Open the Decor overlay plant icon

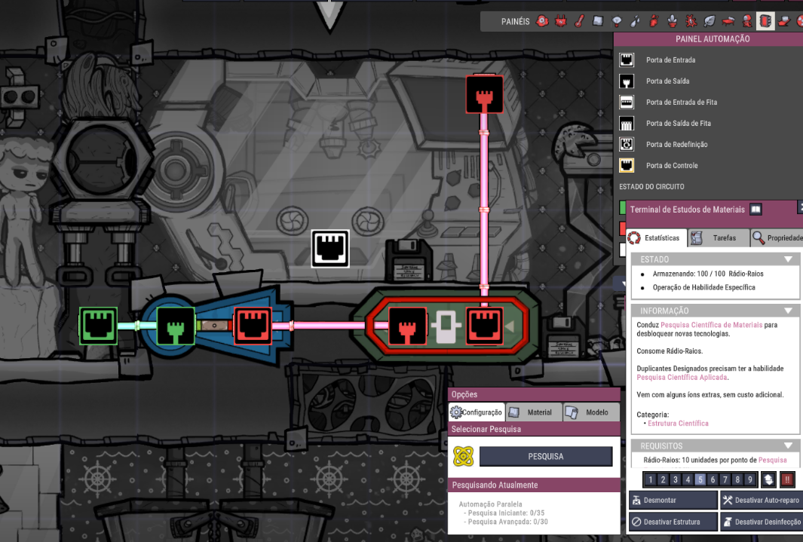[672, 21]
